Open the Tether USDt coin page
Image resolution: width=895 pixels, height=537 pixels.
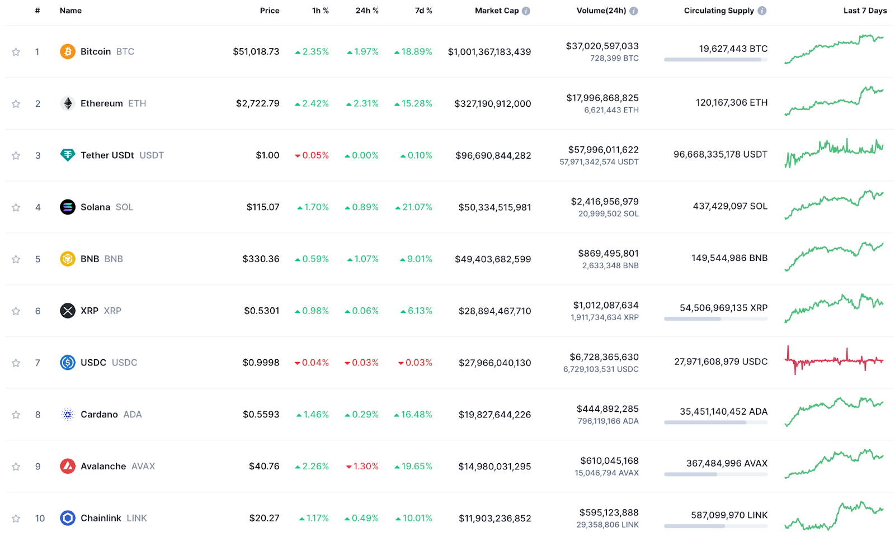[x=122, y=155]
